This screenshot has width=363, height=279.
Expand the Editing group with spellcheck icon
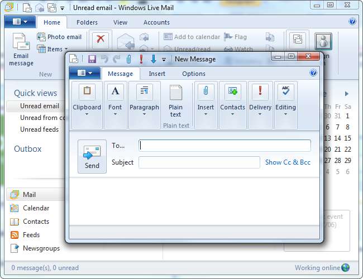click(x=285, y=105)
